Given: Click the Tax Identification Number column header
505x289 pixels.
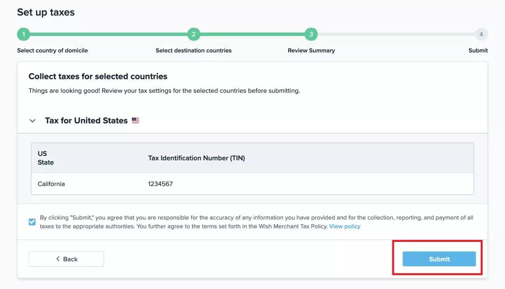Looking at the screenshot, I should pos(196,158).
